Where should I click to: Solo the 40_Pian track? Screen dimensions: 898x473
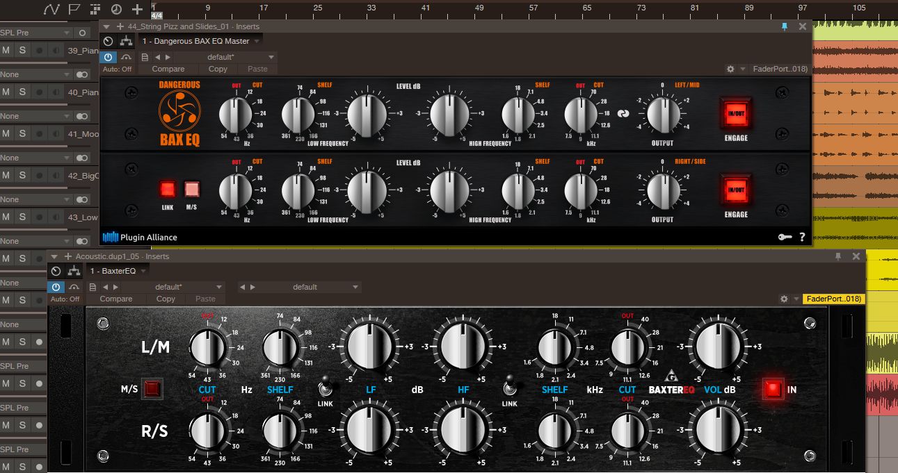click(22, 92)
